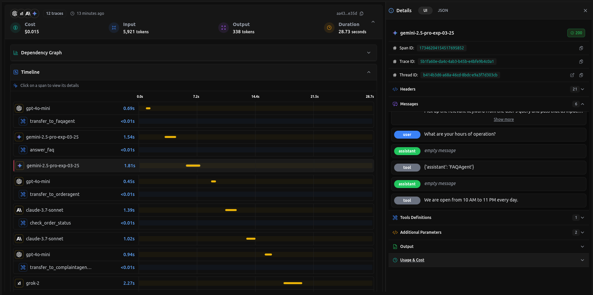593x295 pixels.
Task: Copy the Span ID value
Action: click(x=581, y=48)
